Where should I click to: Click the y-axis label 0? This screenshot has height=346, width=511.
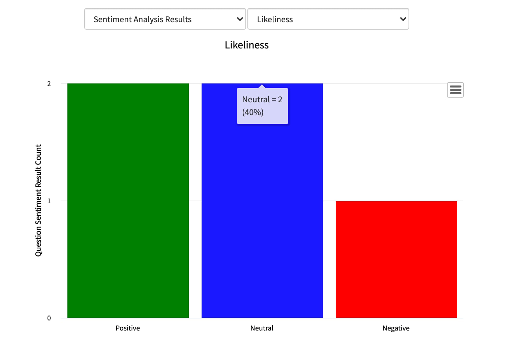pos(49,318)
